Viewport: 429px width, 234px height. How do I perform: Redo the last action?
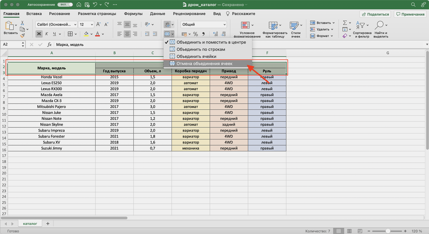coord(107,5)
